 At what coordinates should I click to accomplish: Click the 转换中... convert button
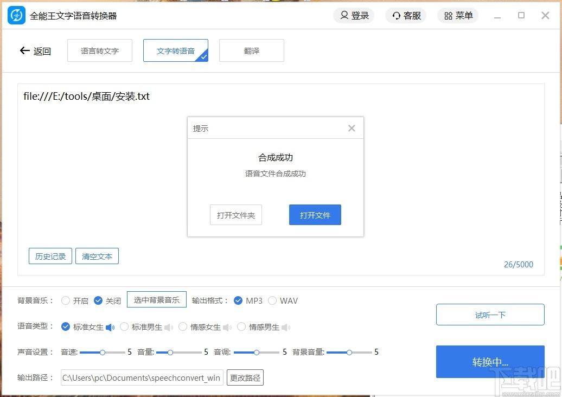[x=490, y=362]
